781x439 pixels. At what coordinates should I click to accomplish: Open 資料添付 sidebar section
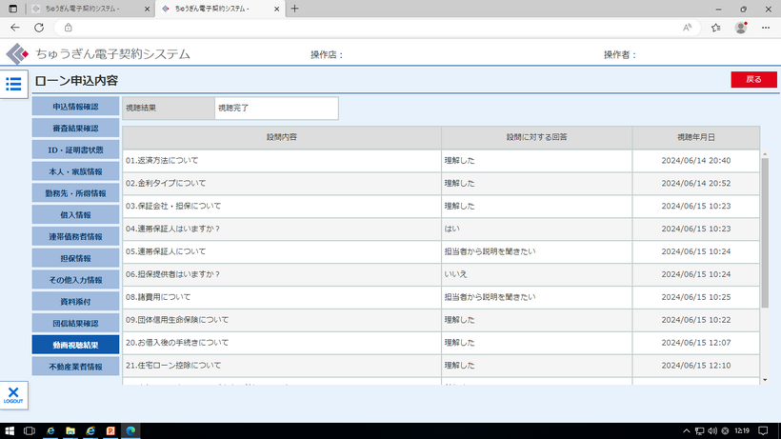75,302
